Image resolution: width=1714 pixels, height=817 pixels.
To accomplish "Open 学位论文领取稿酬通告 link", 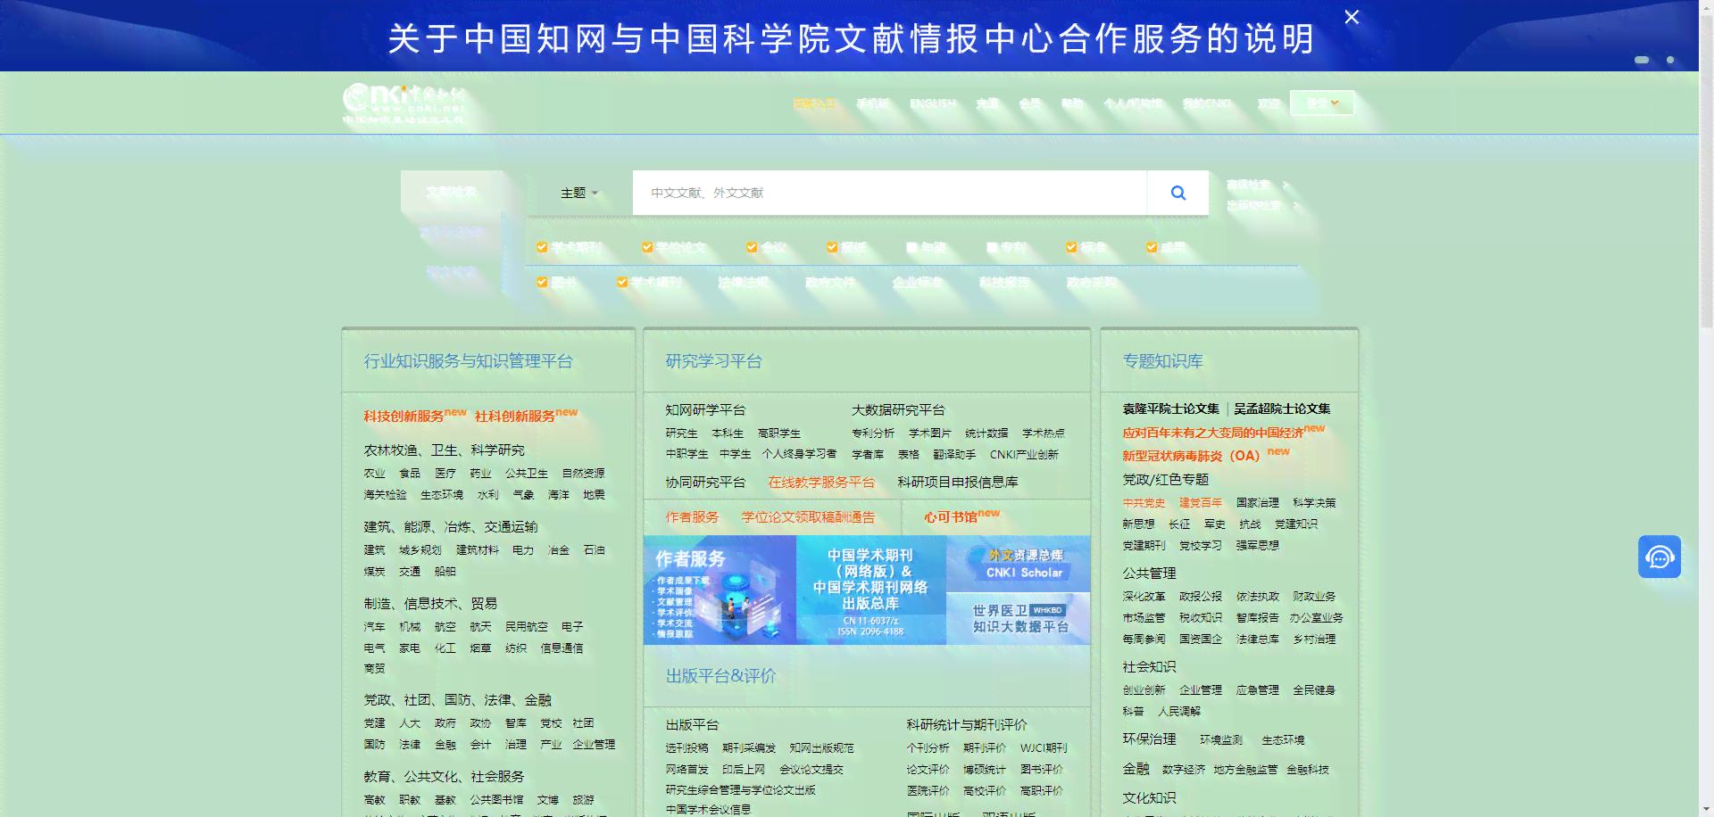I will coord(808,517).
